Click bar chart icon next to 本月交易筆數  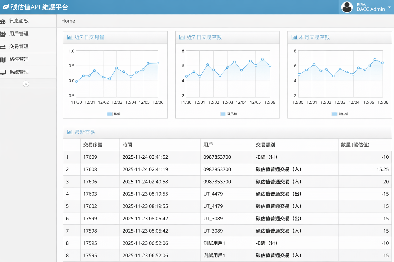pos(294,37)
